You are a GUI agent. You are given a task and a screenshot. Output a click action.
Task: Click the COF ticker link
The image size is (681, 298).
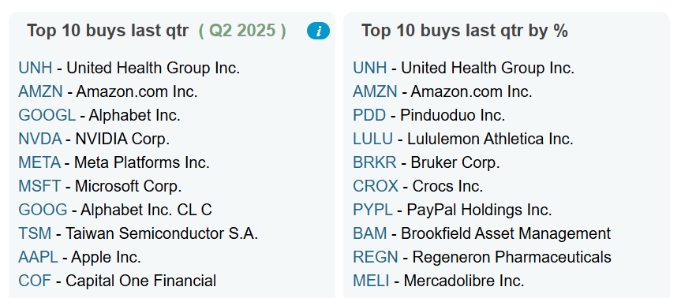35,281
